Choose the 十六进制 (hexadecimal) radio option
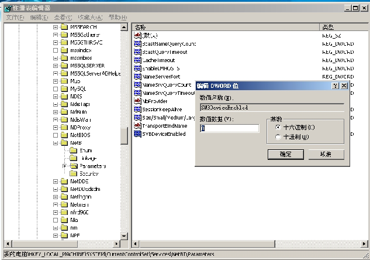The height and width of the screenshot is (260, 370). click(x=278, y=128)
